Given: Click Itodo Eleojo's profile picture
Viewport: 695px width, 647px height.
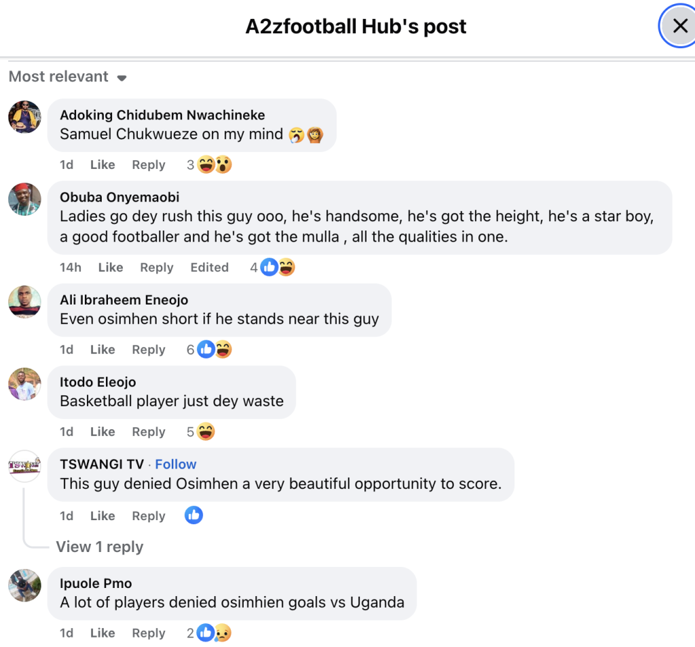Looking at the screenshot, I should click(24, 384).
